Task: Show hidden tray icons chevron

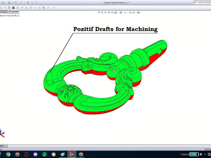Action: click(205, 154)
